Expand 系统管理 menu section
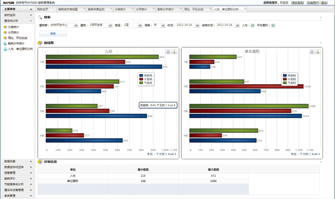Image resolution: width=335 pixels, height=199 pixels. 31,196
